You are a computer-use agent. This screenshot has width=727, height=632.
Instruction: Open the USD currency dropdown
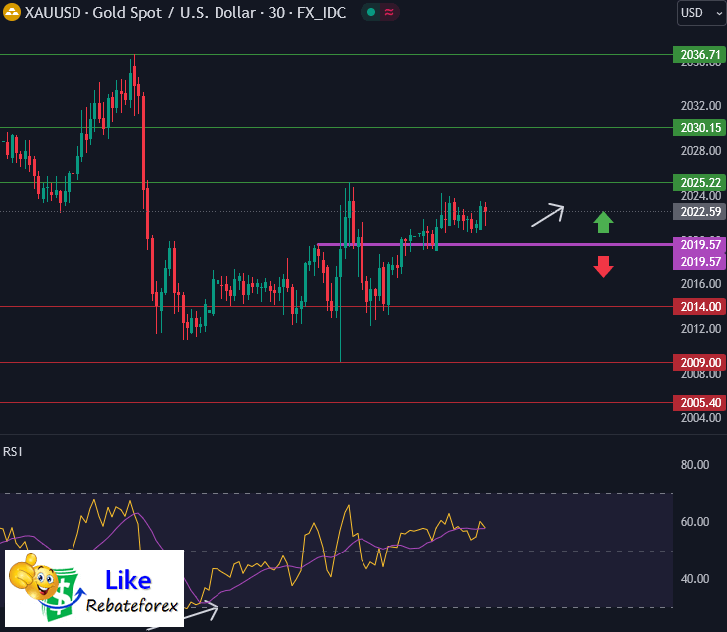tap(702, 13)
